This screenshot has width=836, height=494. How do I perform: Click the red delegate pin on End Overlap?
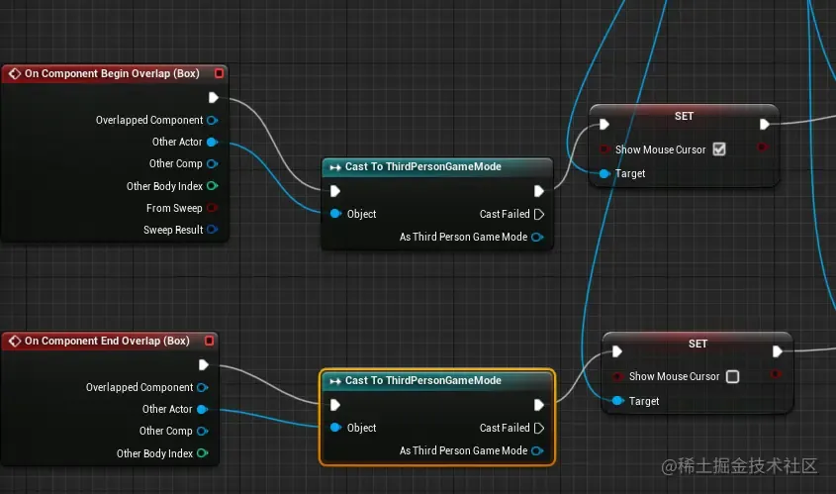tap(210, 341)
